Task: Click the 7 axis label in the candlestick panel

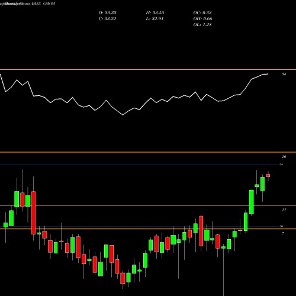Action: (x=283, y=233)
